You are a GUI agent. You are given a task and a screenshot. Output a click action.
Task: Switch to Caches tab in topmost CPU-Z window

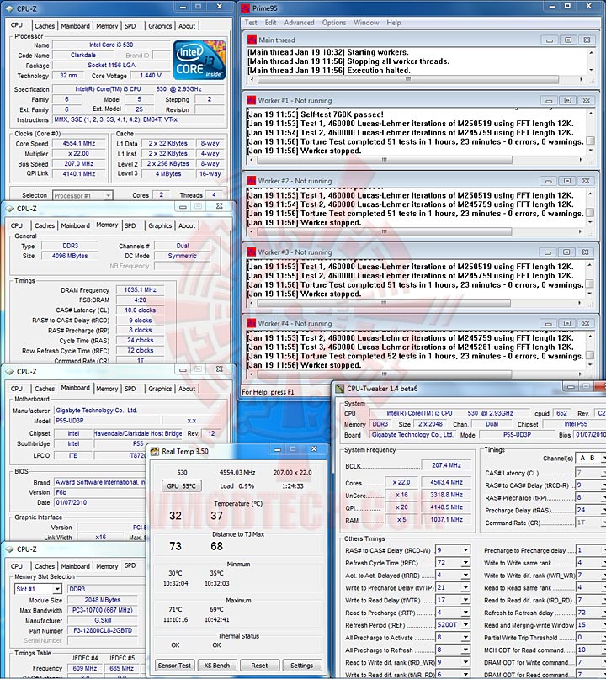tap(45, 26)
